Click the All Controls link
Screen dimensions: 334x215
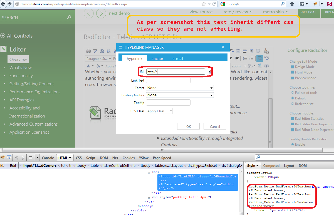point(20,36)
